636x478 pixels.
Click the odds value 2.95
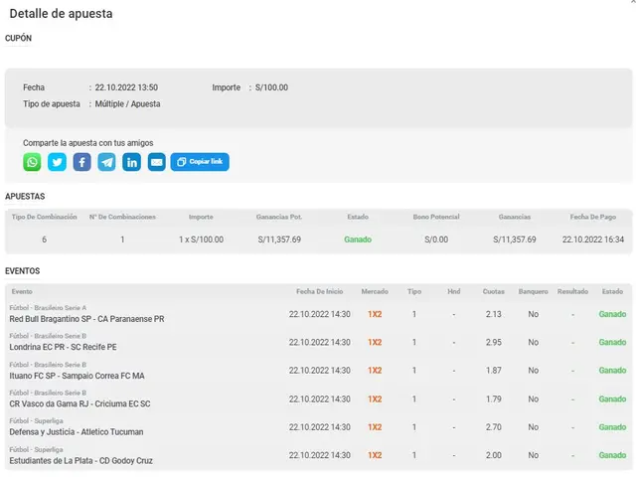pyautogui.click(x=494, y=343)
